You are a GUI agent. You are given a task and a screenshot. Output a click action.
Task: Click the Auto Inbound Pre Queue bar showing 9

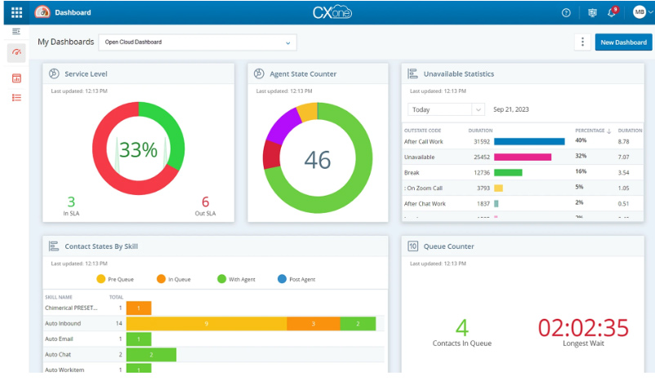[207, 324]
